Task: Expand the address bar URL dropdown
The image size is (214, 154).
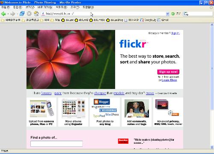Action: (168, 14)
